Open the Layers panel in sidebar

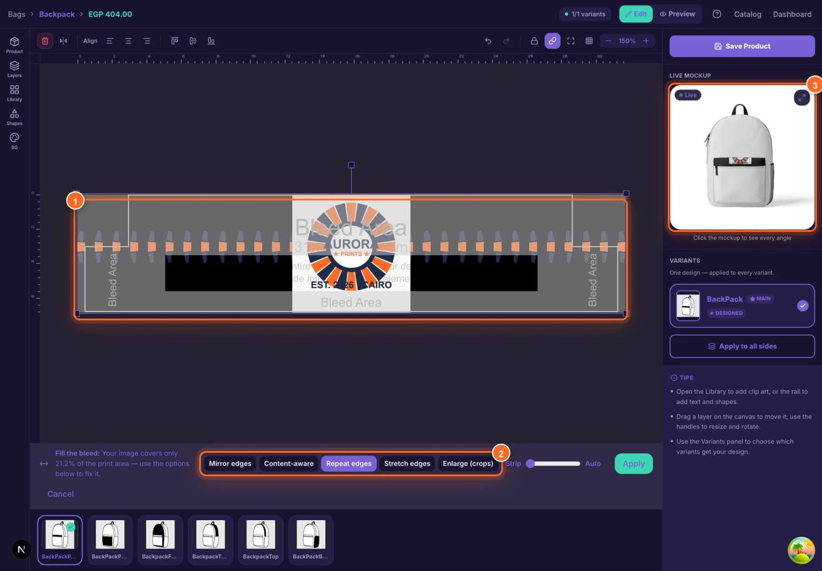click(x=14, y=69)
